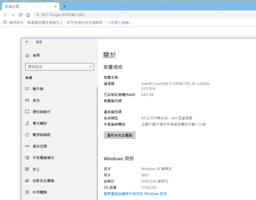Click search magnifier in address bar
This screenshot has width=256, height=200.
click(x=38, y=15)
